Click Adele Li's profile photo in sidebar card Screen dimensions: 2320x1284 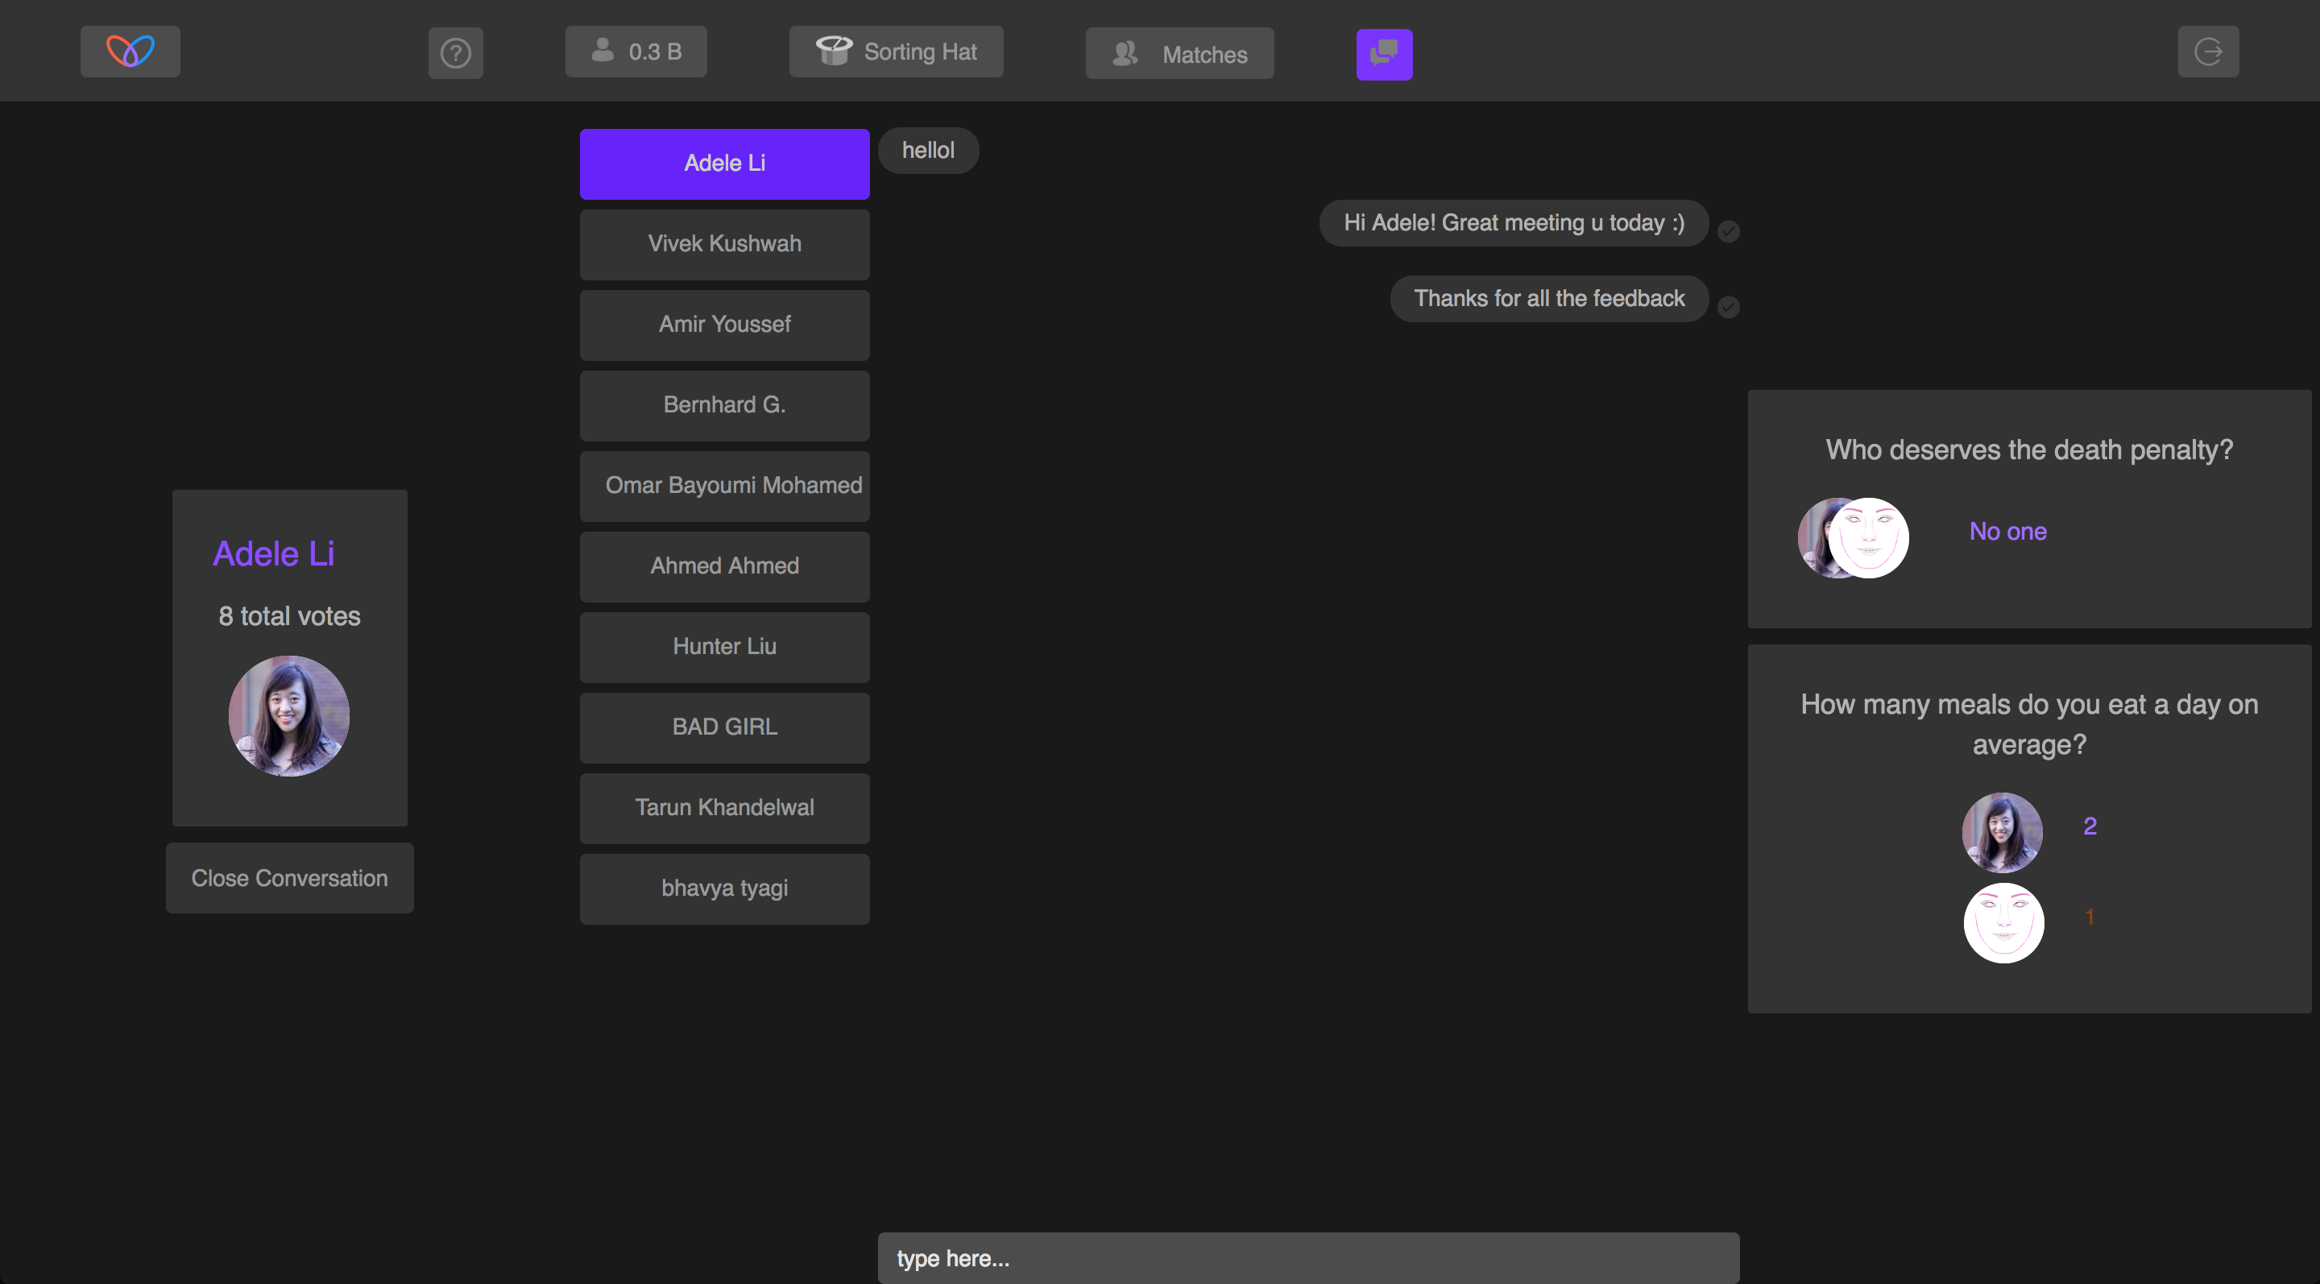click(288, 716)
